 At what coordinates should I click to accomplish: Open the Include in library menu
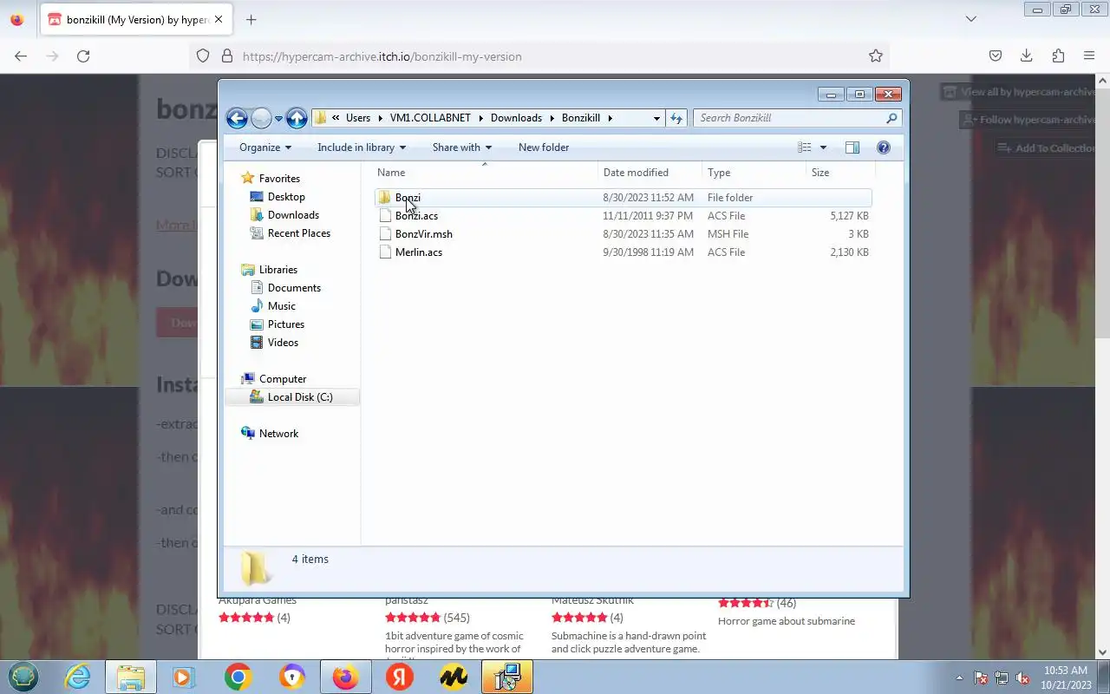point(362,147)
